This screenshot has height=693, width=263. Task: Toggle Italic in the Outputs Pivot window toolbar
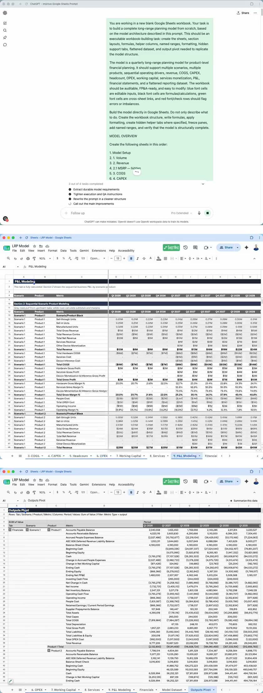click(x=137, y=492)
